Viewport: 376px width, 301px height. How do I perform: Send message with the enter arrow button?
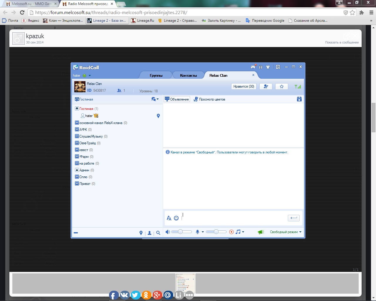pyautogui.click(x=294, y=218)
